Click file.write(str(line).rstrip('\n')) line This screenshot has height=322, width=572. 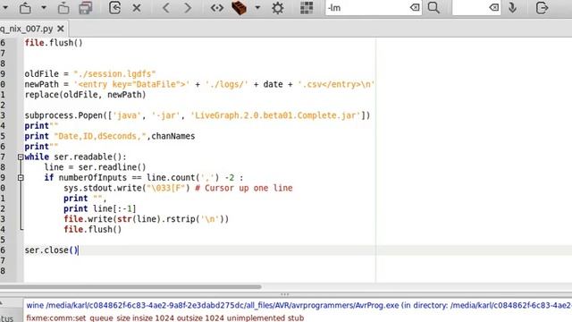coord(147,219)
